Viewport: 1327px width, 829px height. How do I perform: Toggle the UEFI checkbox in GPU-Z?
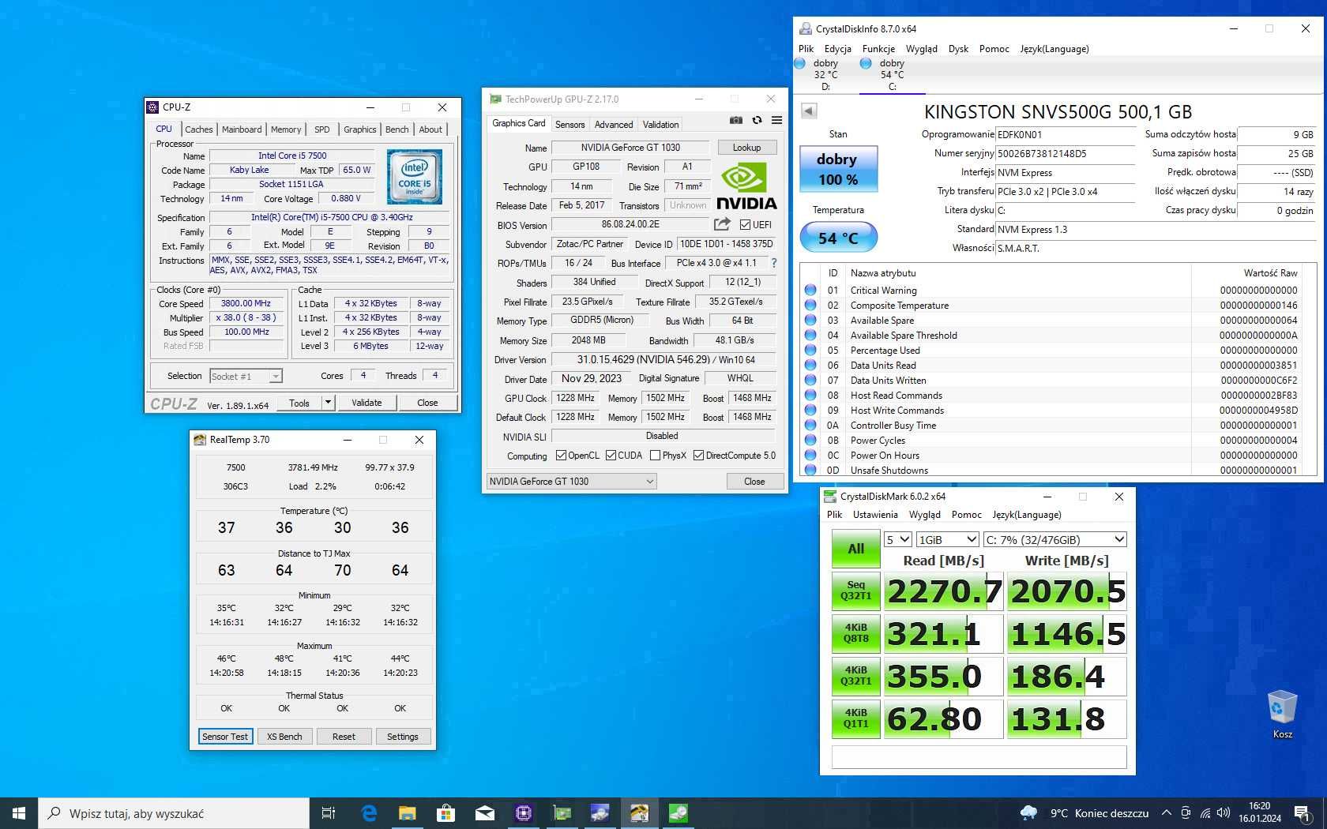click(x=745, y=225)
